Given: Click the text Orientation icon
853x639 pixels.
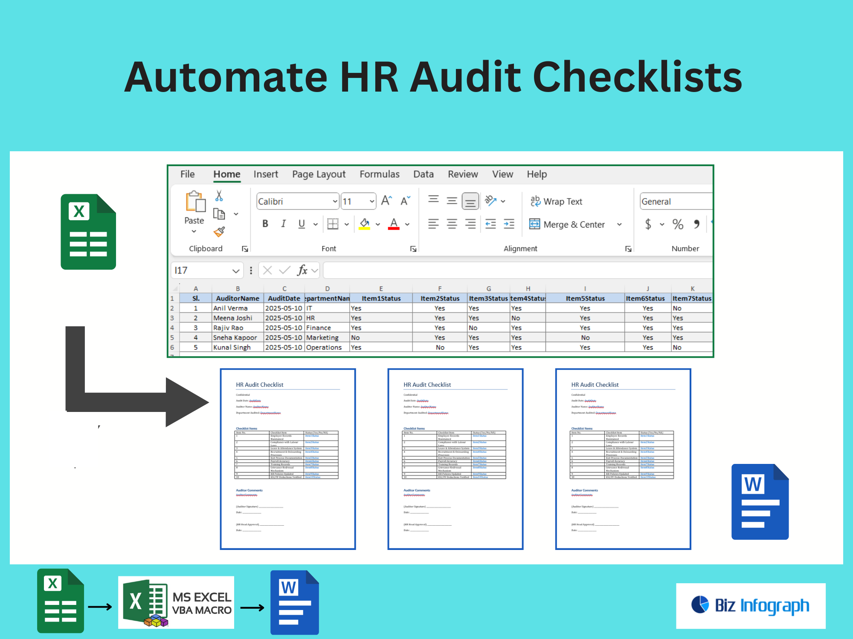Looking at the screenshot, I should (x=490, y=200).
